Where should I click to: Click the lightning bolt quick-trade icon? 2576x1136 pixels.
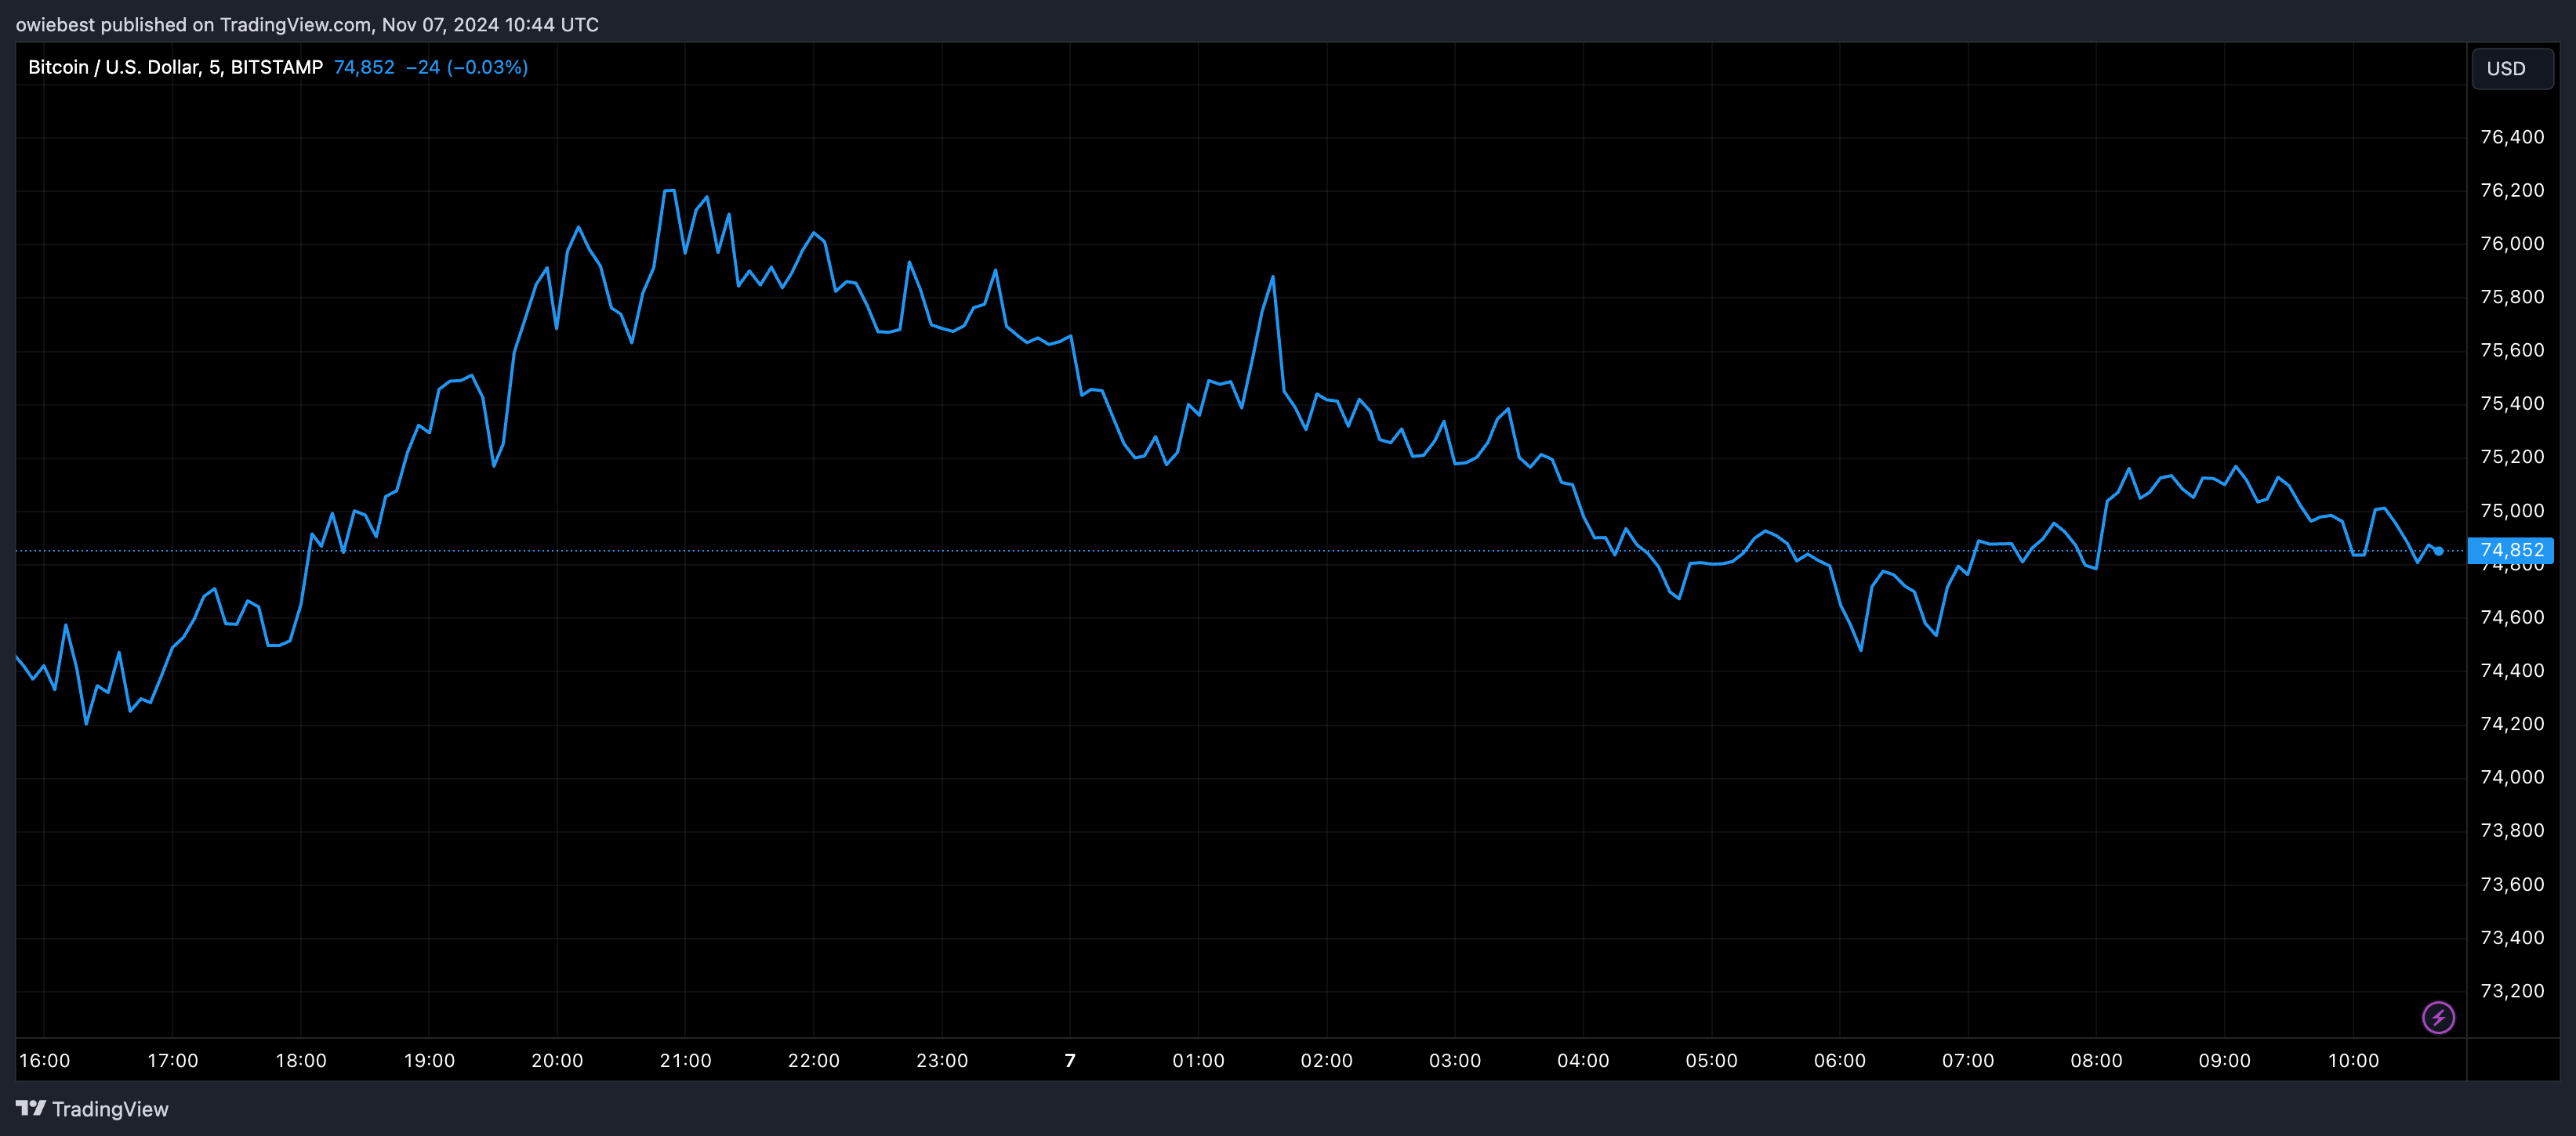[2438, 1017]
